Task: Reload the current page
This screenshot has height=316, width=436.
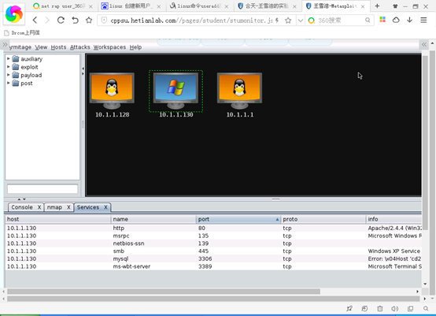Action: tap(61, 20)
